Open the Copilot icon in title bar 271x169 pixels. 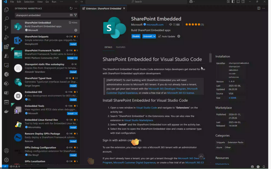click(x=191, y=2)
